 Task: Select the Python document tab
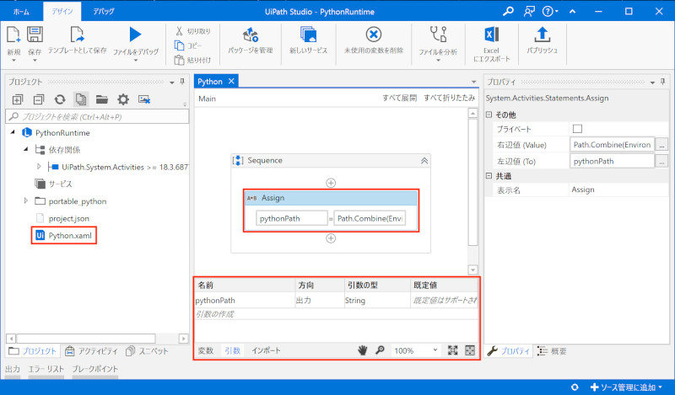209,82
